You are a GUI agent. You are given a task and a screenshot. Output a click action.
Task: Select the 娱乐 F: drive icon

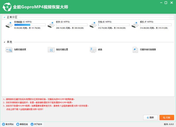(x=135, y=25)
